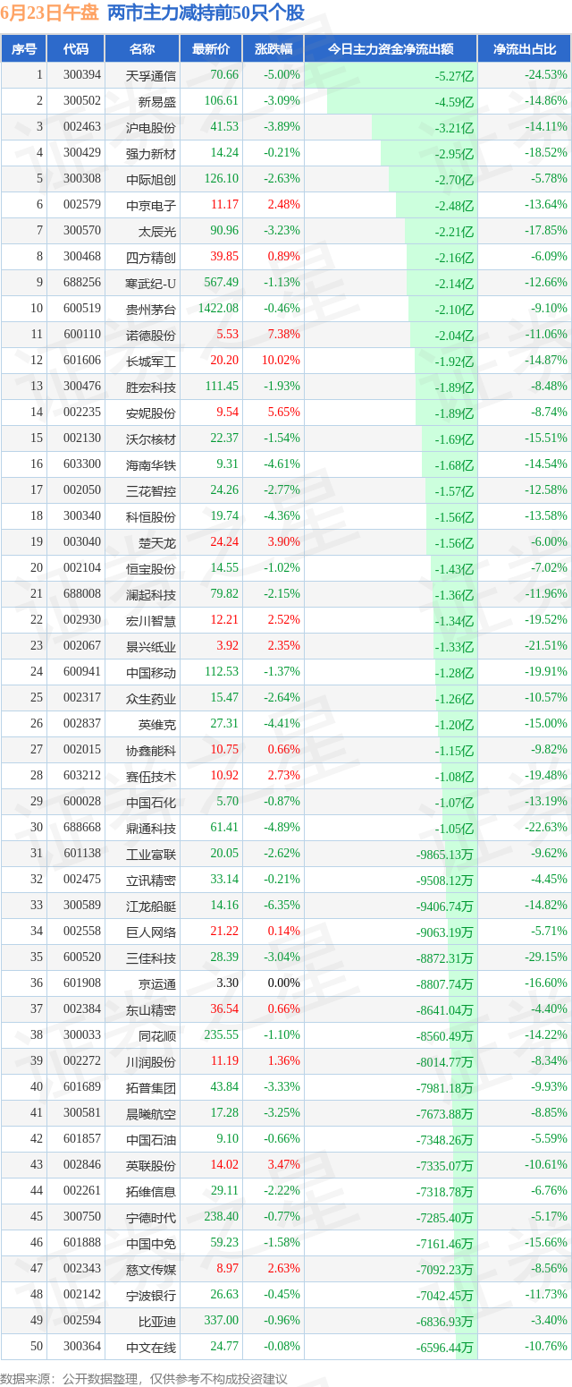Click stock name 海南华铁
Image resolution: width=572 pixels, height=1387 pixels.
coord(151,464)
